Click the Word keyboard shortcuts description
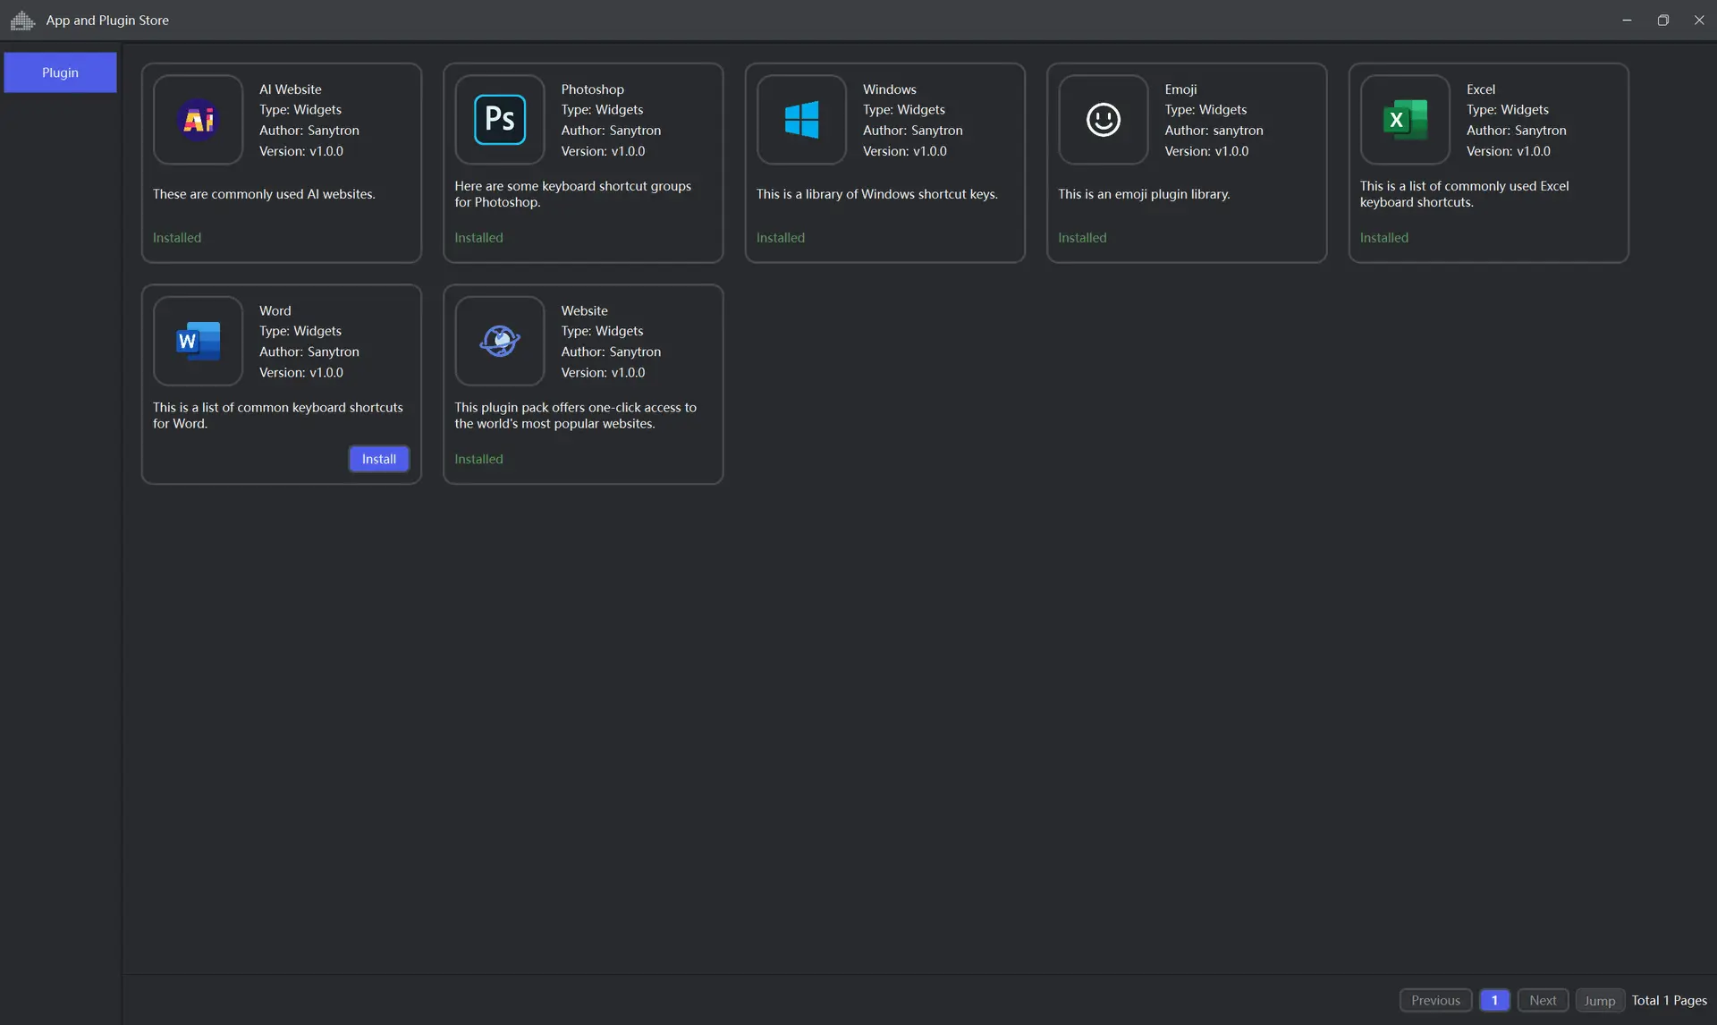Image resolution: width=1717 pixels, height=1025 pixels. pyautogui.click(x=278, y=415)
